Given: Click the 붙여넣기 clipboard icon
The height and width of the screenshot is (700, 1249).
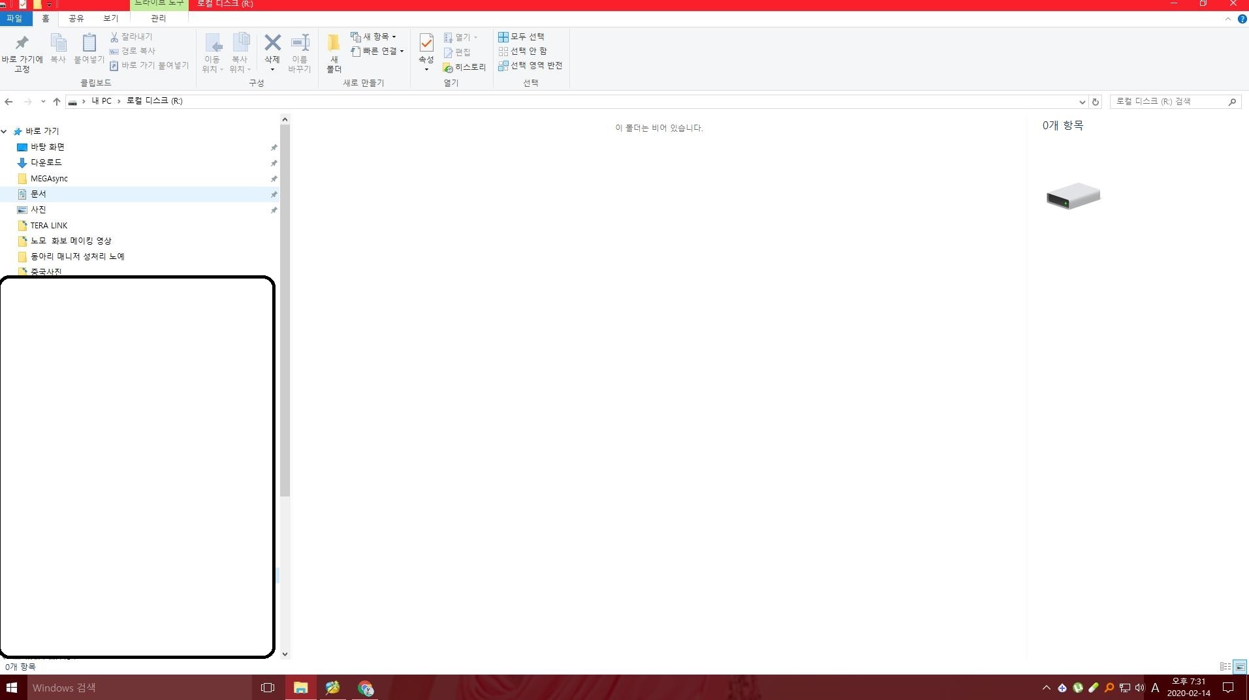Looking at the screenshot, I should click(x=89, y=44).
